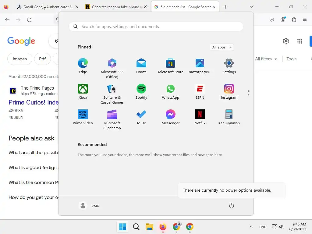
Task: Open the plain Chrome taskbar icon
Action: click(190, 227)
